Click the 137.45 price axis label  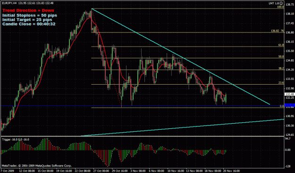point(290,23)
